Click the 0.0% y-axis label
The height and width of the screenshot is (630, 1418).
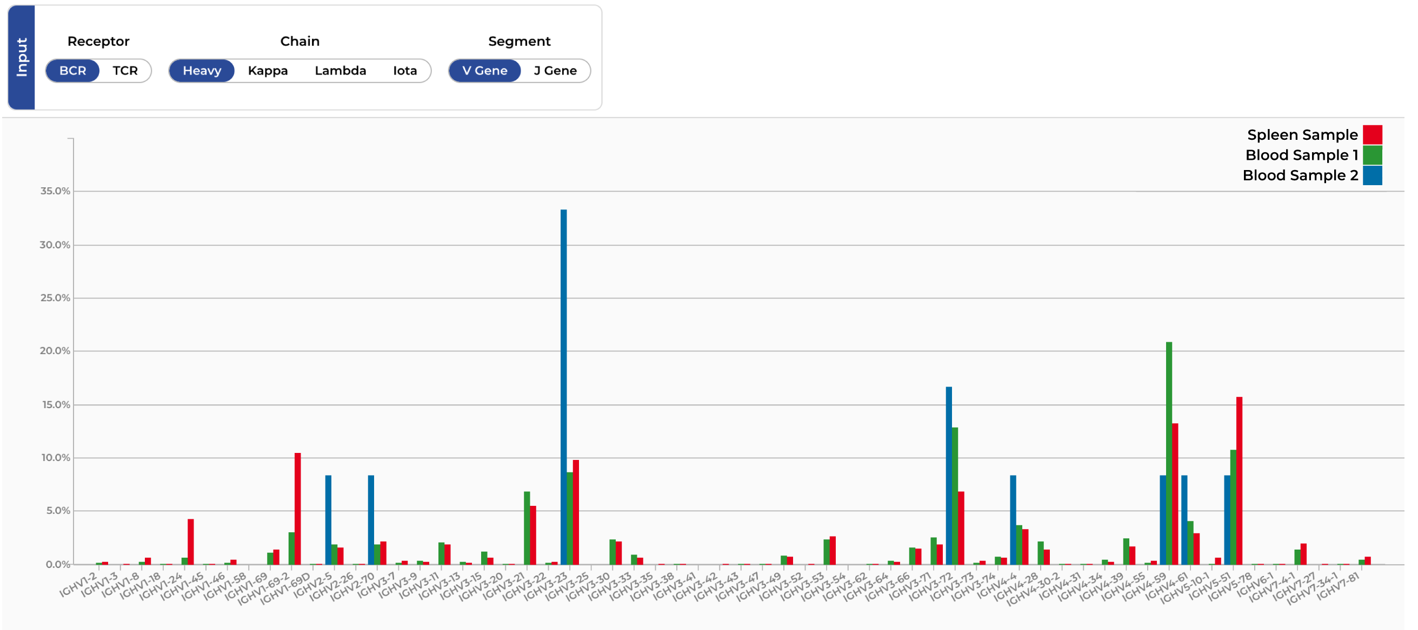58,564
